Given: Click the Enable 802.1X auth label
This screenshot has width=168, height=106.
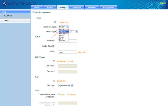Looking at the screenshot, I should [x=65, y=61].
